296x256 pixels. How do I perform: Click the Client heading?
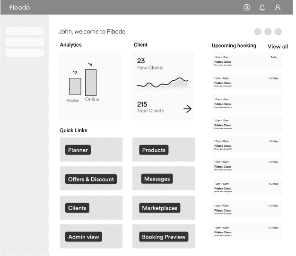(x=140, y=45)
